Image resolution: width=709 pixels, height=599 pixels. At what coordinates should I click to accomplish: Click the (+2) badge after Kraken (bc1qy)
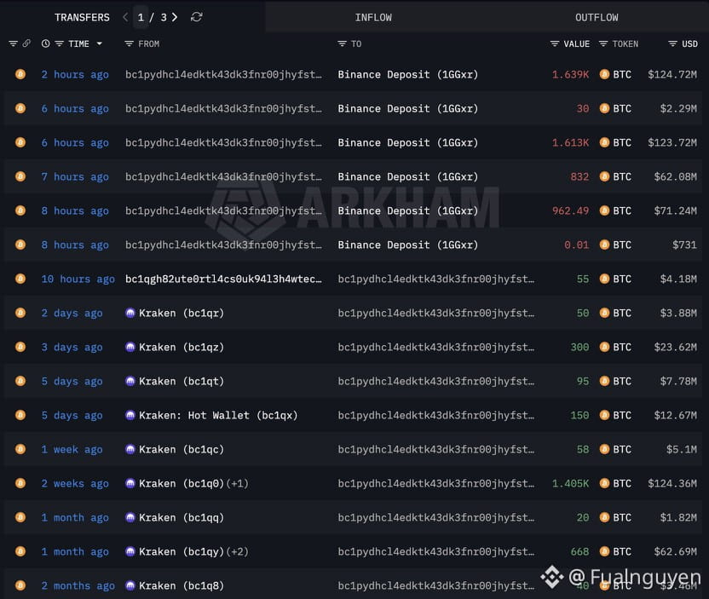[x=237, y=551]
